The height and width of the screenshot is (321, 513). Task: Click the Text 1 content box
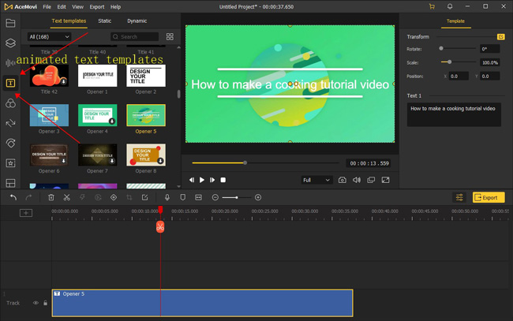pos(454,114)
